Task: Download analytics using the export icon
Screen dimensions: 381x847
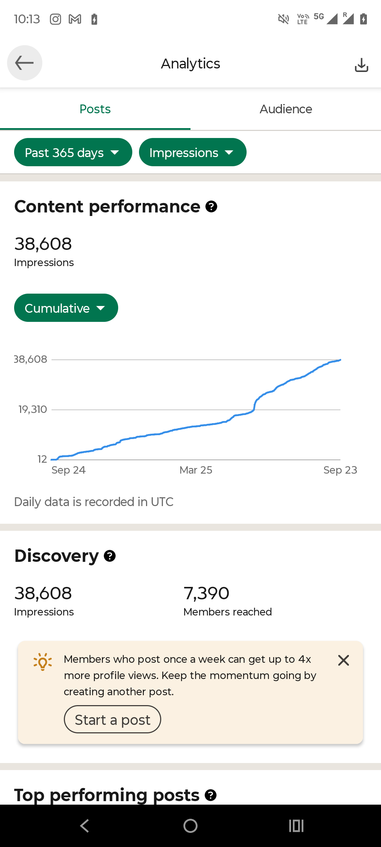Action: [x=361, y=65]
